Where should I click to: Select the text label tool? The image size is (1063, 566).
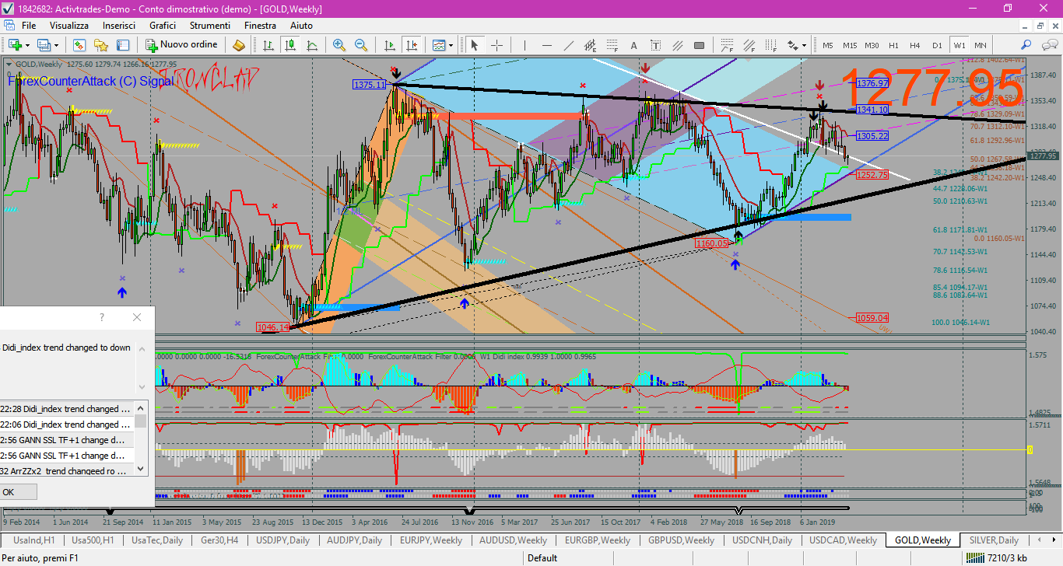pos(655,44)
